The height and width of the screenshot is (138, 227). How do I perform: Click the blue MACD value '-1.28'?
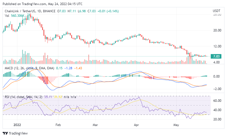pos(68,68)
